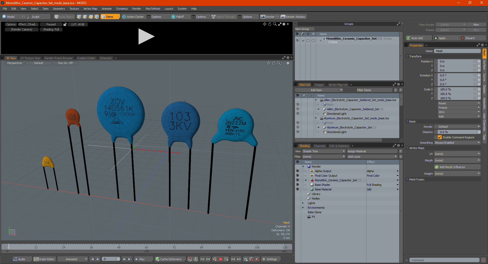Screen dimensions: 488x264
Task: Toggle the render preview lock icon
Action: (65, 24)
